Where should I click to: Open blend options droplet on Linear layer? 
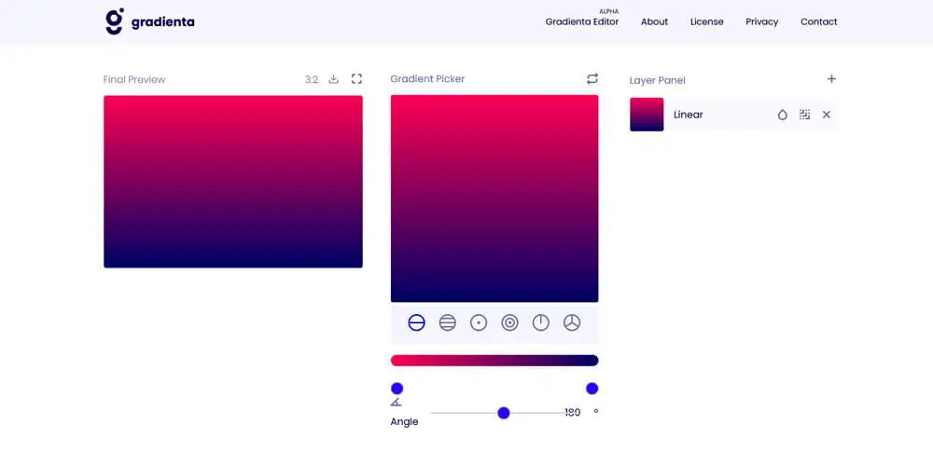tap(783, 115)
